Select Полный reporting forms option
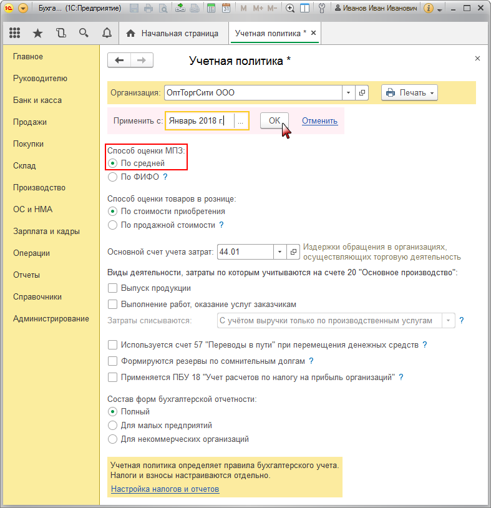 tap(112, 412)
